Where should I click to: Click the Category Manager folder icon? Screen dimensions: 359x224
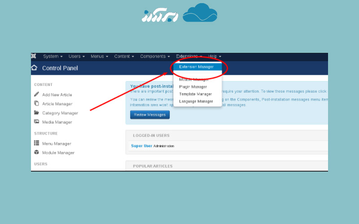[x=36, y=113]
